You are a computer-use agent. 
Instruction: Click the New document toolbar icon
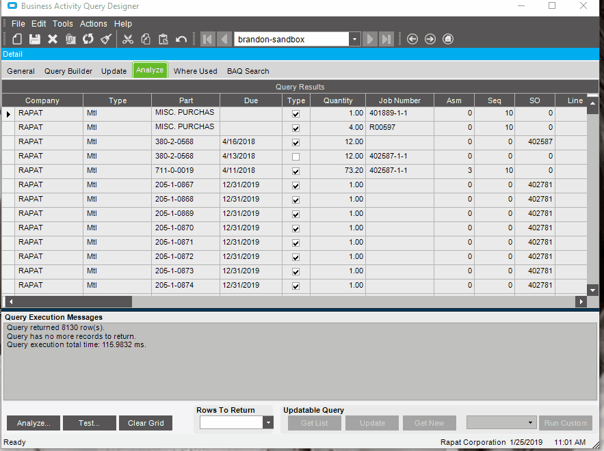click(17, 39)
